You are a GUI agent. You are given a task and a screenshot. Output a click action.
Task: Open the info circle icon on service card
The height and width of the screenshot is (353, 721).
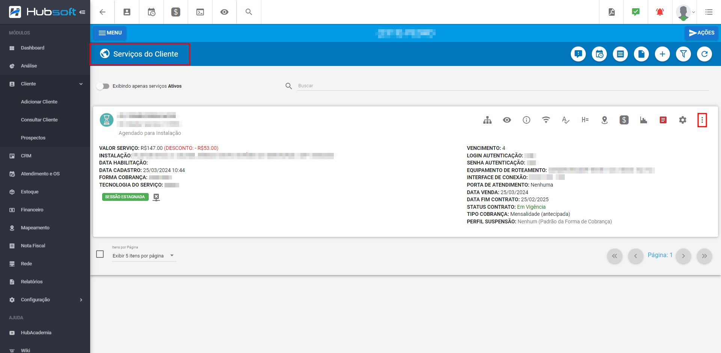[526, 120]
